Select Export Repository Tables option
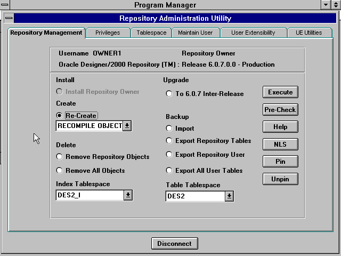Image resolution: width=341 pixels, height=256 pixels. [169, 141]
